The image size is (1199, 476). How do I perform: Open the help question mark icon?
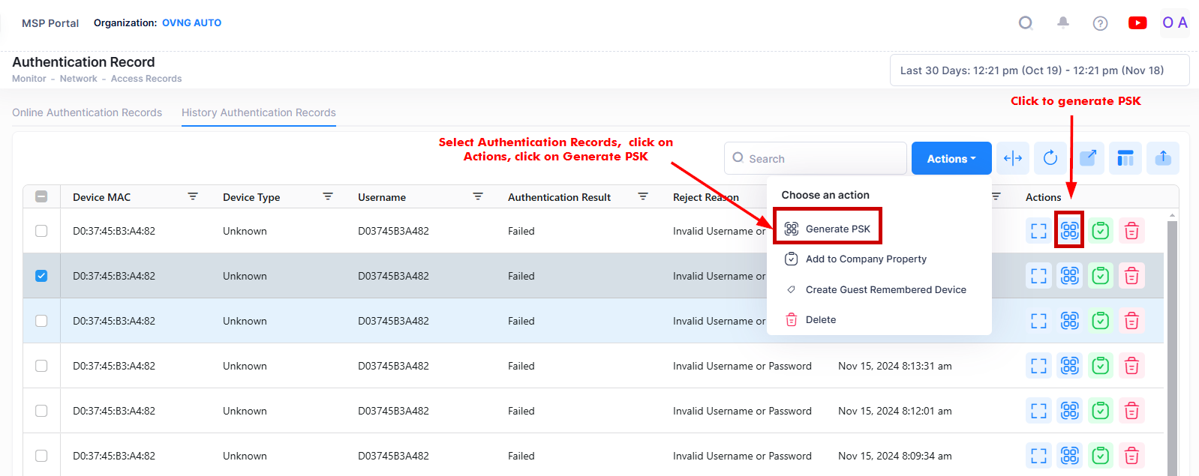[x=1100, y=23]
